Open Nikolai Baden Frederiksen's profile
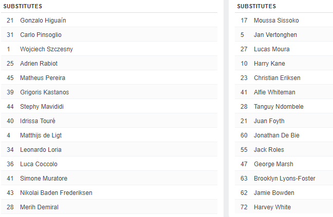The image size is (333, 217). pos(56,193)
